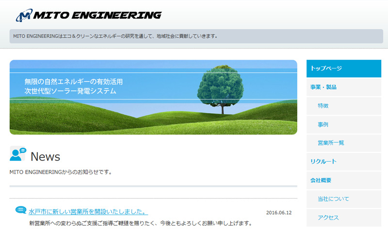This screenshot has width=388, height=233.
Task: Open 当社について in the sidebar
Action: [344, 199]
